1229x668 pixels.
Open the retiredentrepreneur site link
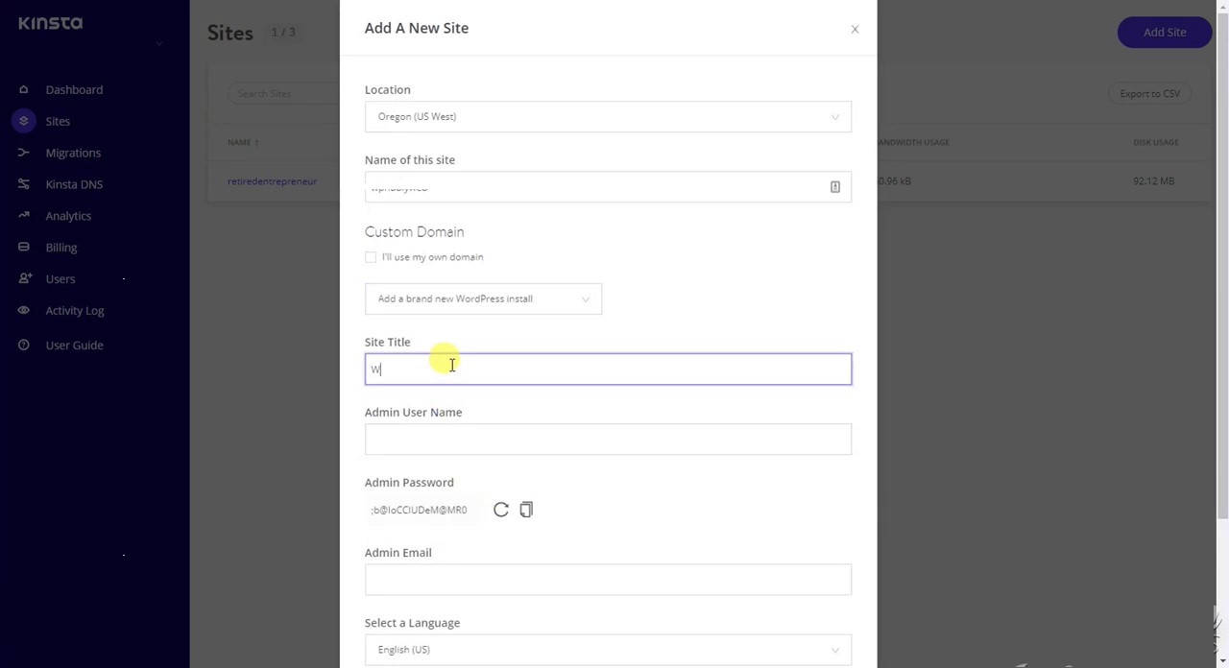[x=272, y=180]
